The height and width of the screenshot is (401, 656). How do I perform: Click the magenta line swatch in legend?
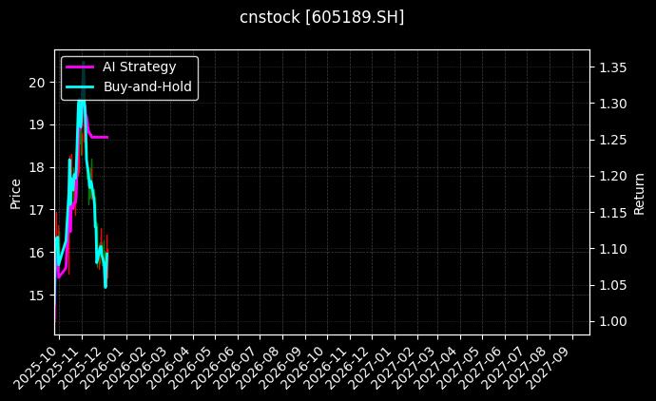(x=80, y=67)
